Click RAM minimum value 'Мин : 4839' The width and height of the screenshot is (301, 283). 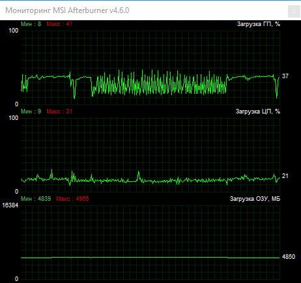tap(36, 198)
